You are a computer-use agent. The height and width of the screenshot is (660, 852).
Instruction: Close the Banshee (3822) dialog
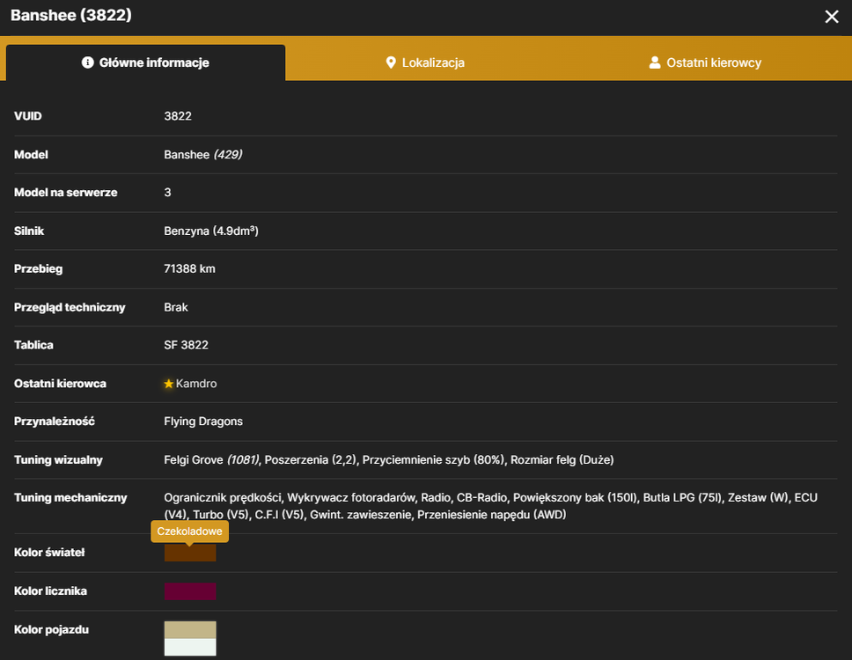click(832, 17)
